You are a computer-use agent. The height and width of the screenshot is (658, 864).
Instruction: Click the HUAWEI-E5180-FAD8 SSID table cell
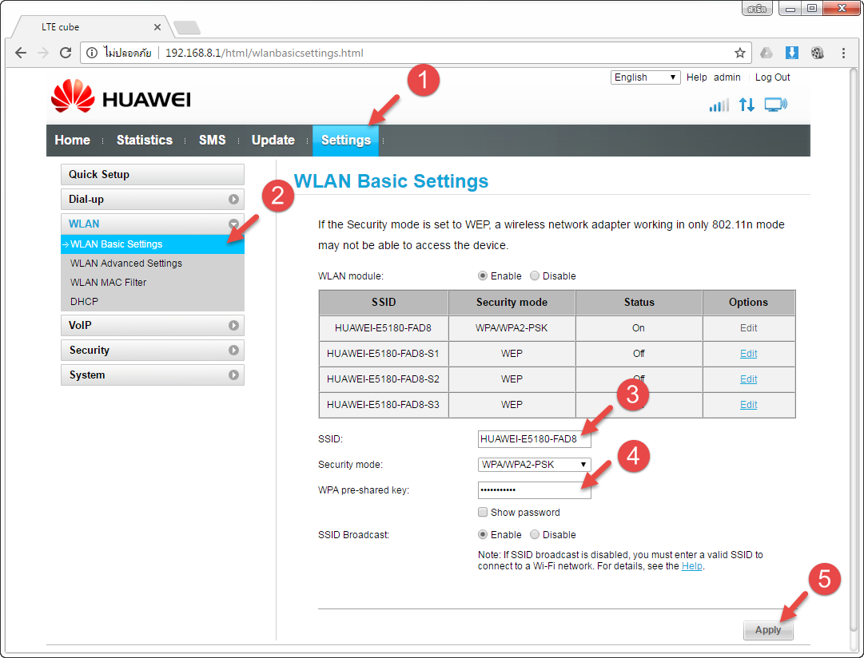(x=383, y=328)
